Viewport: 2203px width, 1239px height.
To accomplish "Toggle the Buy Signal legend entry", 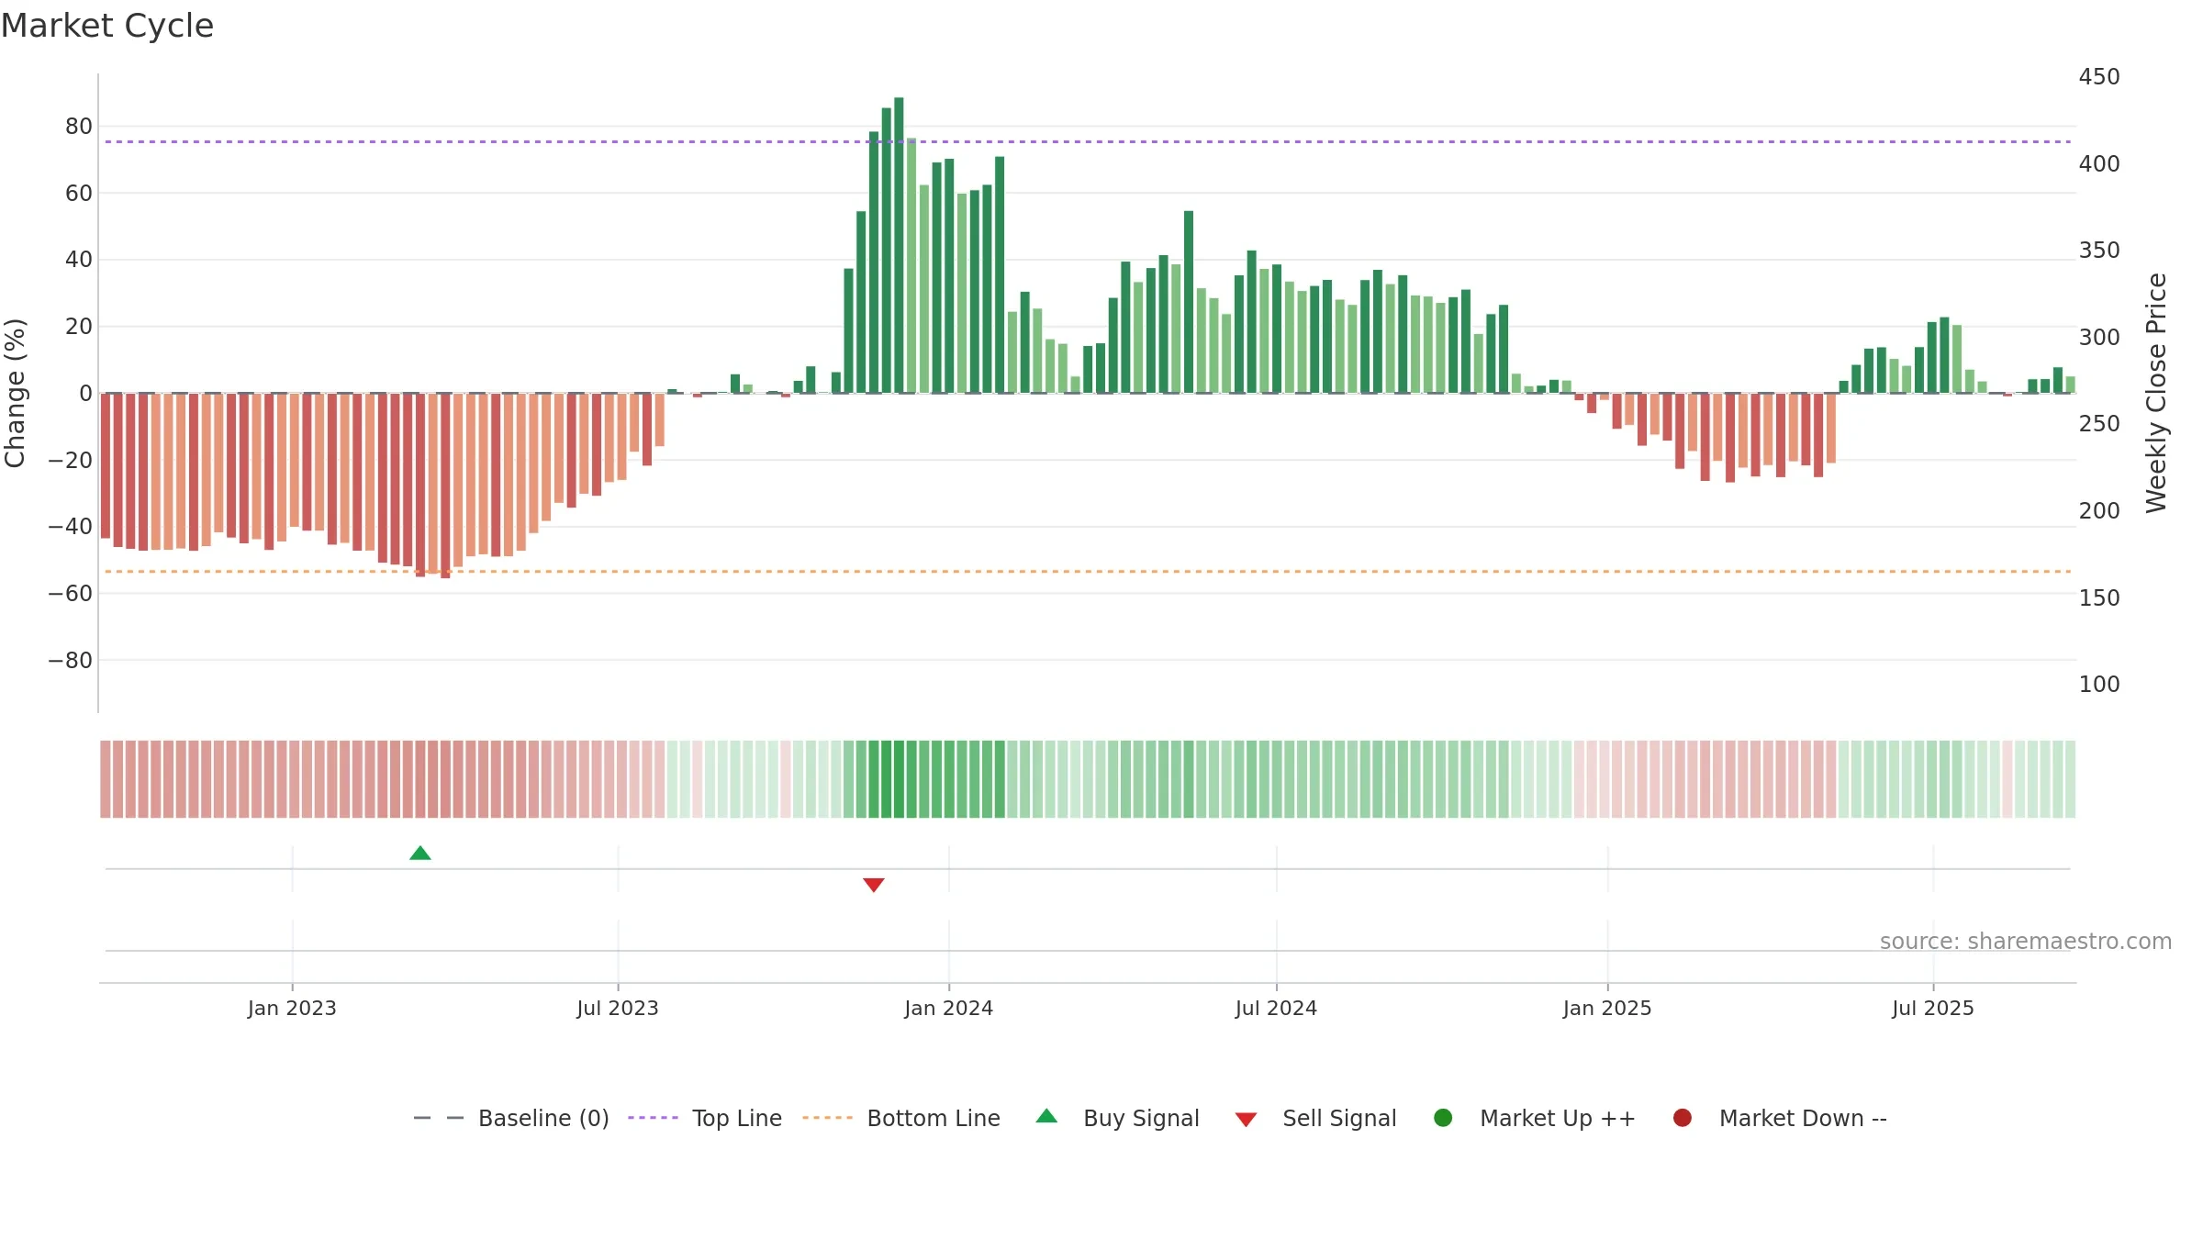I will (1117, 1118).
